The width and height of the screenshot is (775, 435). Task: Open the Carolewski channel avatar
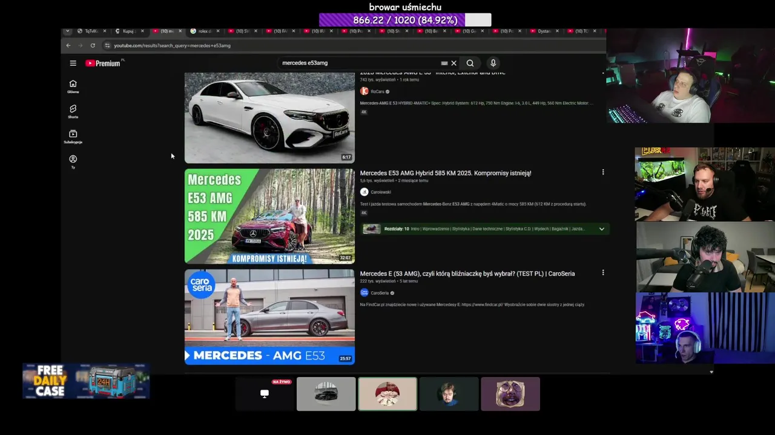pyautogui.click(x=364, y=192)
